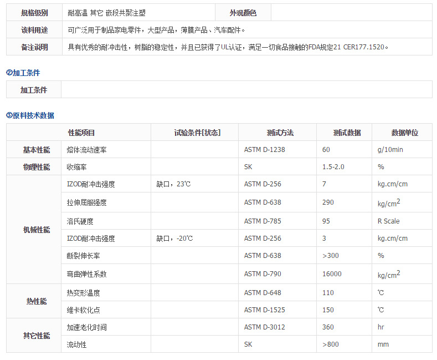Click the ASTM D-1238 method cell
Image resolution: width=437 pixels, height=360 pixels.
(277, 150)
